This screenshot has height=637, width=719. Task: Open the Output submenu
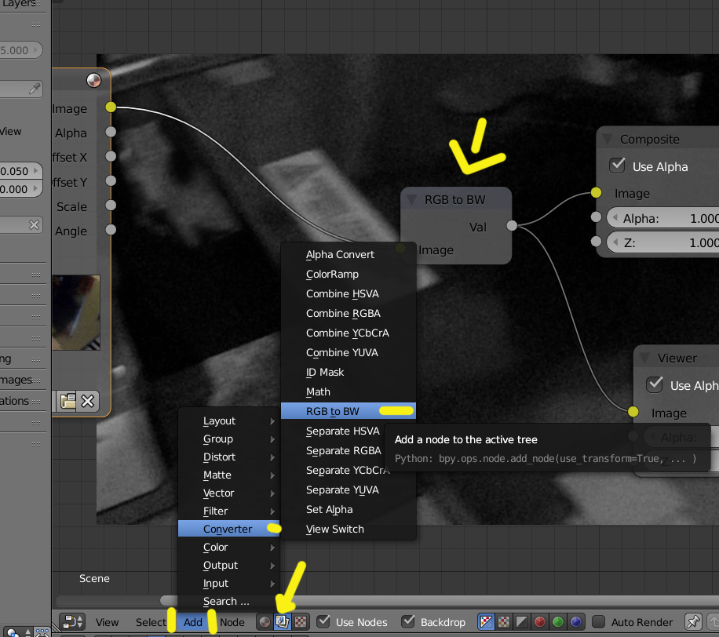tap(229, 565)
